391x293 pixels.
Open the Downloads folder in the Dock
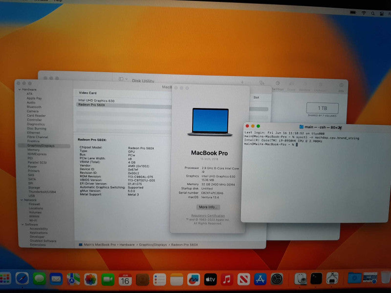coord(355,277)
